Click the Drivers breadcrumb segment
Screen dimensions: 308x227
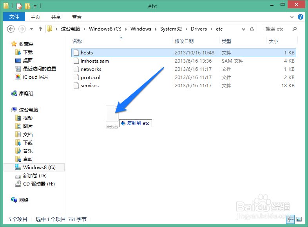tap(199, 29)
